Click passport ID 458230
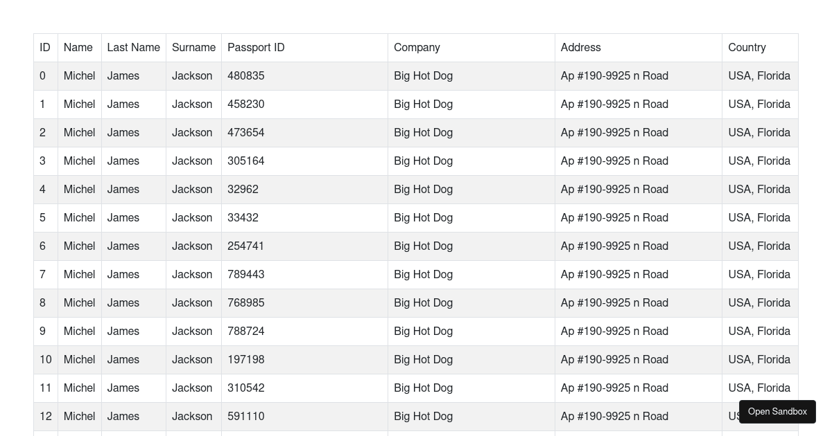 pos(246,105)
